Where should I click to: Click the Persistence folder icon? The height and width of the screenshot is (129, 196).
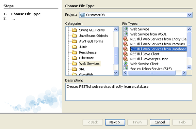(x=74, y=52)
